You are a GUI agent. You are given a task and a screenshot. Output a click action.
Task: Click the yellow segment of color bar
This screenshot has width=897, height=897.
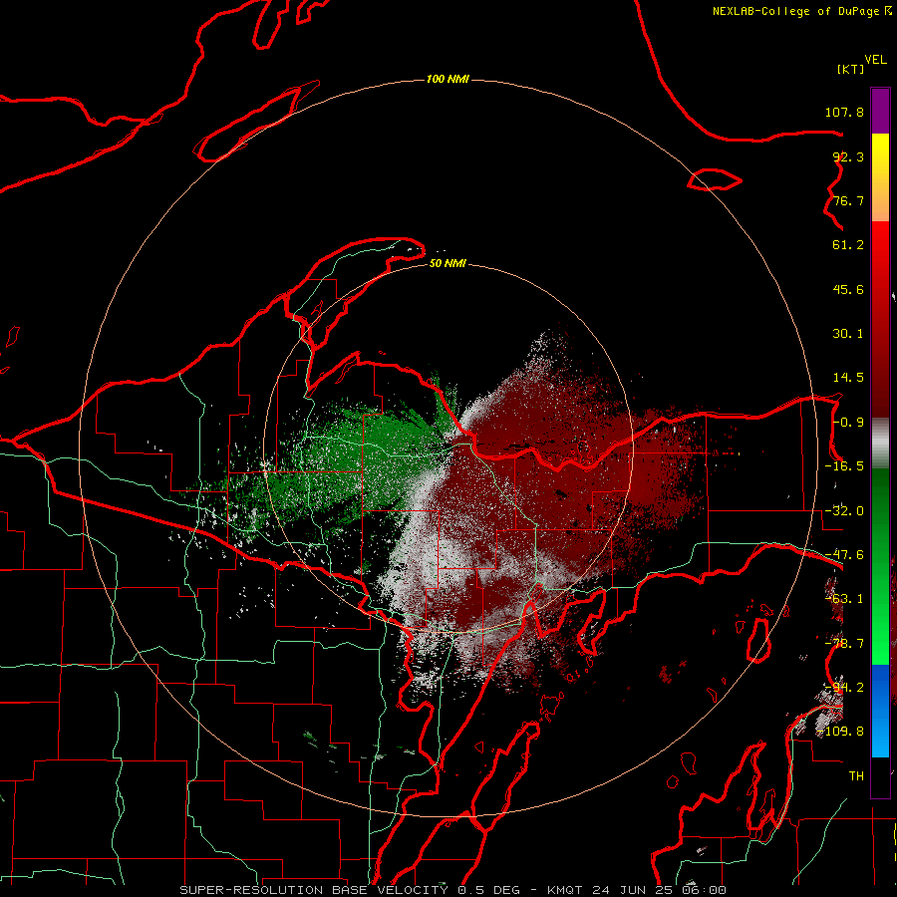(x=880, y=154)
